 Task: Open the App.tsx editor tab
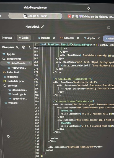coord(90,38)
